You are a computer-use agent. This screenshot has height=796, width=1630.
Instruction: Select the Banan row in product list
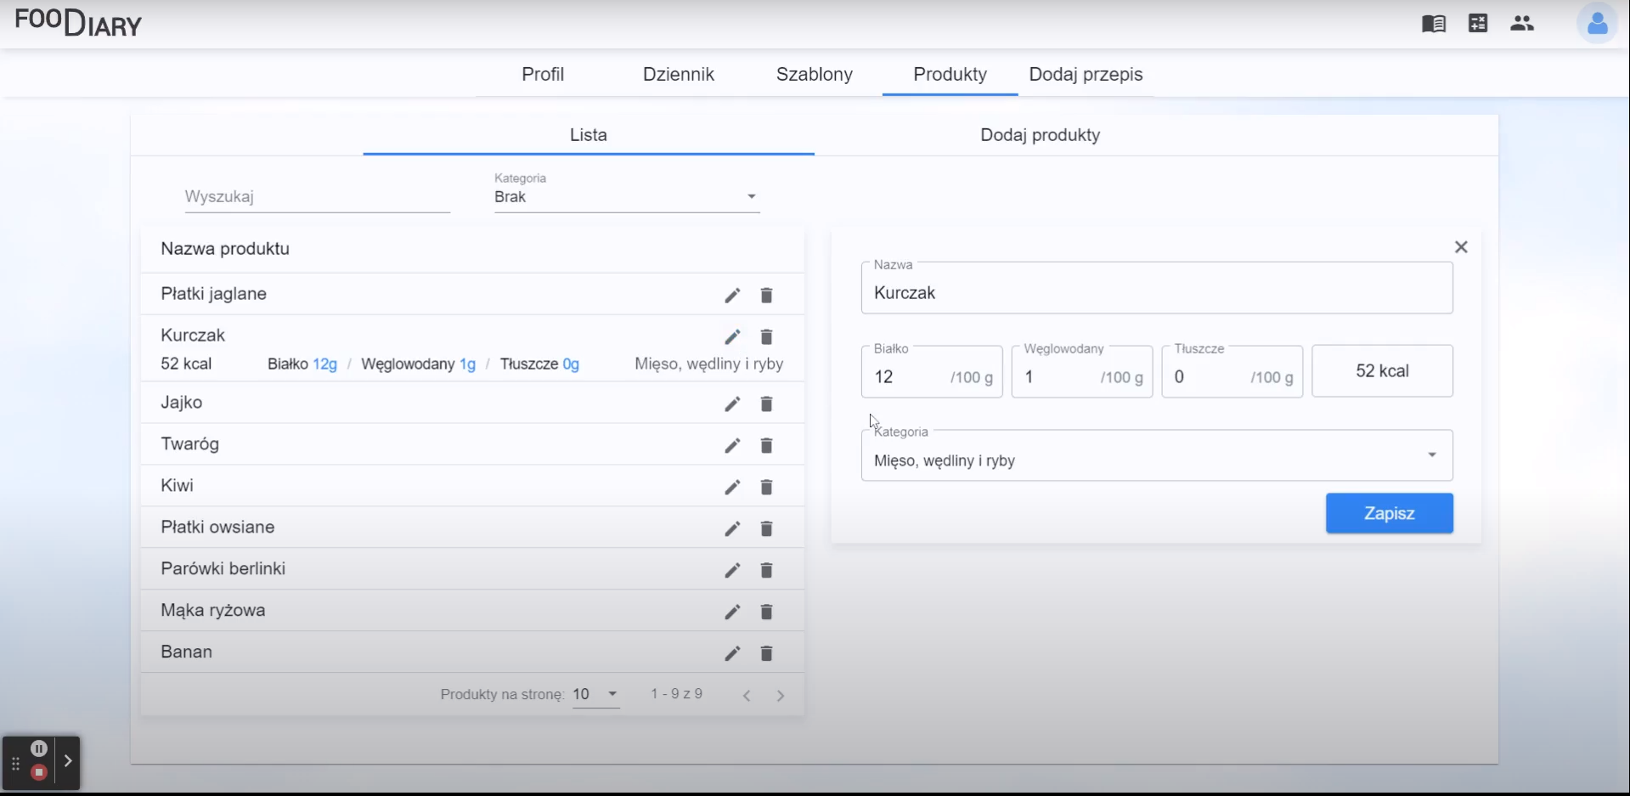click(472, 652)
